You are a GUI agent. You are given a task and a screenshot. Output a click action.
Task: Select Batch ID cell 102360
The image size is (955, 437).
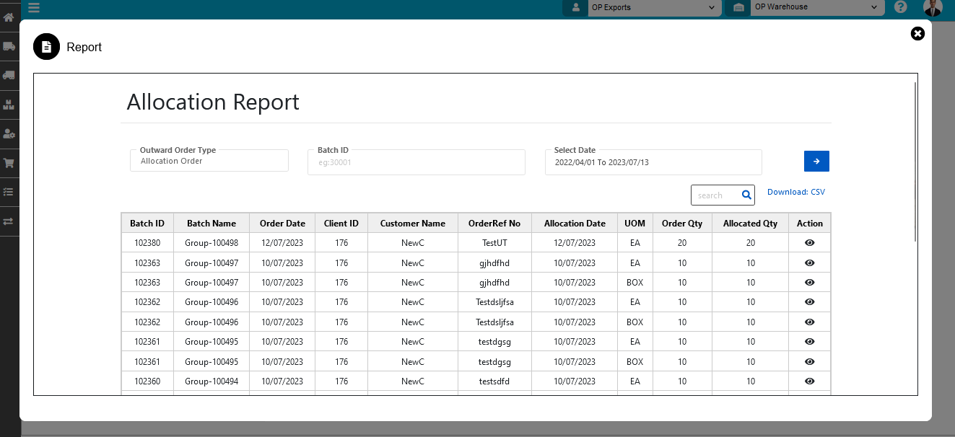pyautogui.click(x=147, y=381)
